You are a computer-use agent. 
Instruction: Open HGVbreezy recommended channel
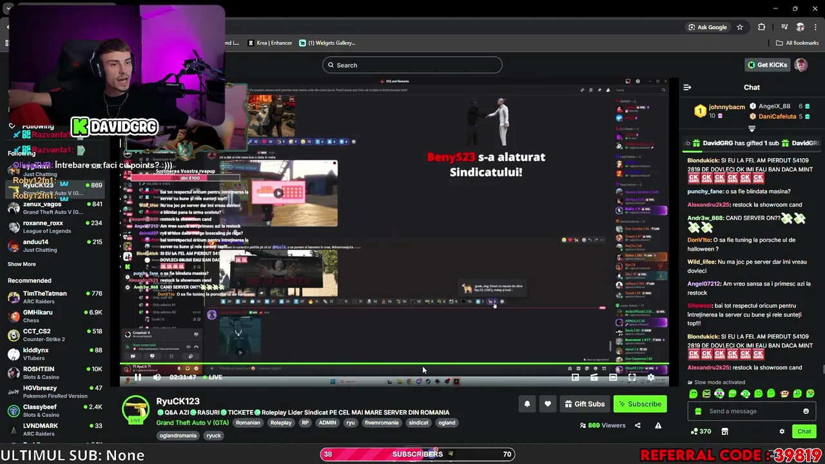55,392
